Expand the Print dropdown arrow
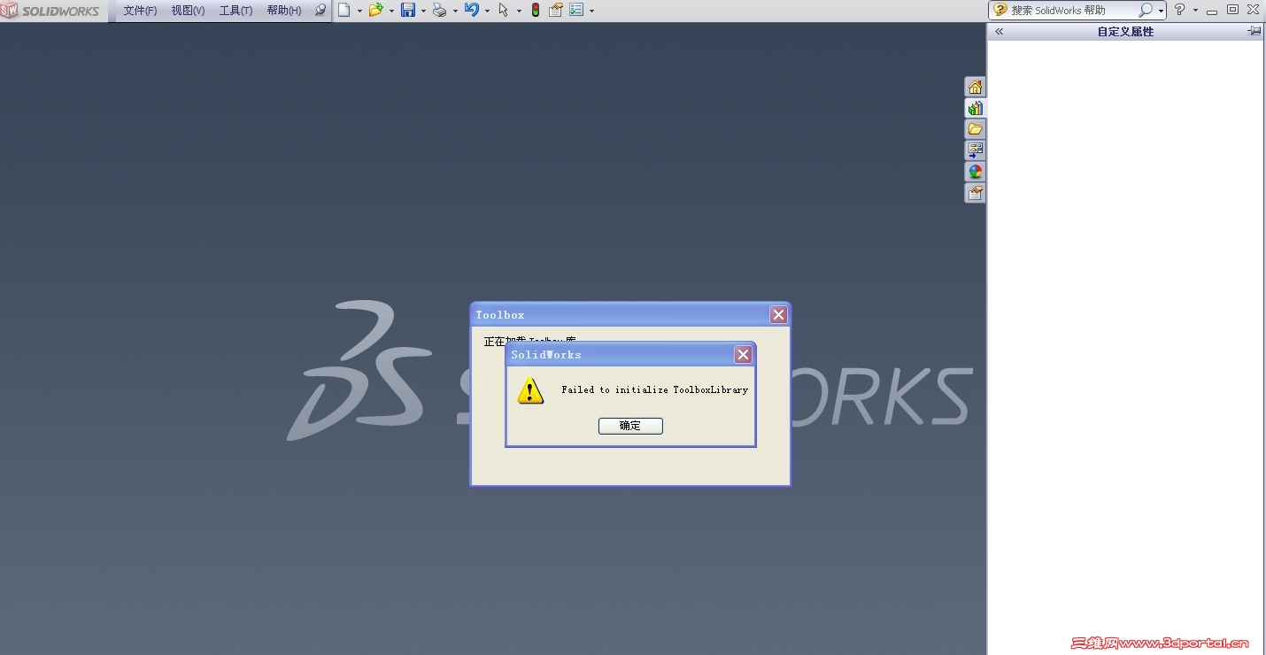 (x=455, y=12)
